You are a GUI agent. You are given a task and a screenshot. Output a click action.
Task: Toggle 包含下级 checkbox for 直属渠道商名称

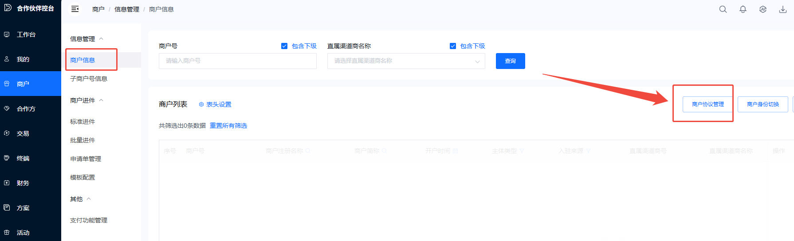[453, 46]
